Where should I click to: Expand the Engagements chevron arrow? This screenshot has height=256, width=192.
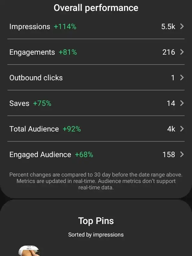coord(182,52)
